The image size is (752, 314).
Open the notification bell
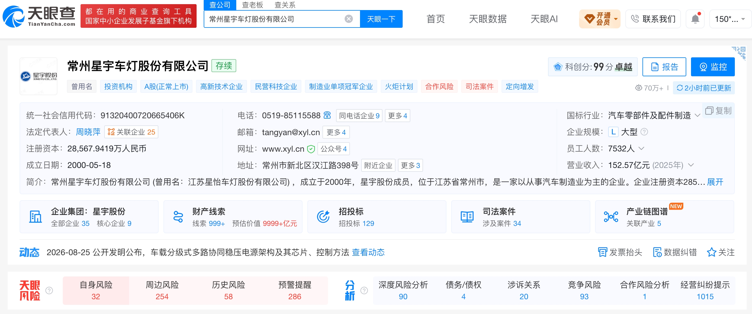click(x=695, y=19)
